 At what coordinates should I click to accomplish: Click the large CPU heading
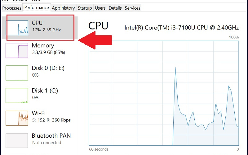click(x=98, y=26)
